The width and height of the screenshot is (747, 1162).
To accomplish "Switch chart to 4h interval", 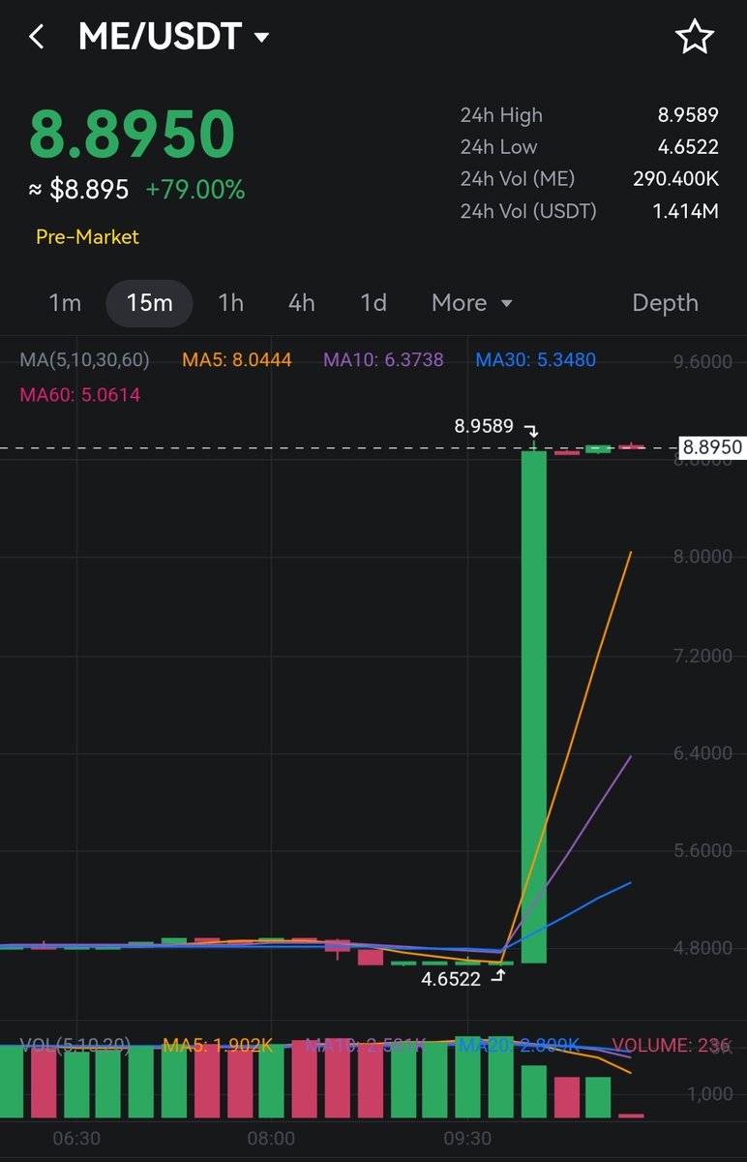I will point(302,303).
